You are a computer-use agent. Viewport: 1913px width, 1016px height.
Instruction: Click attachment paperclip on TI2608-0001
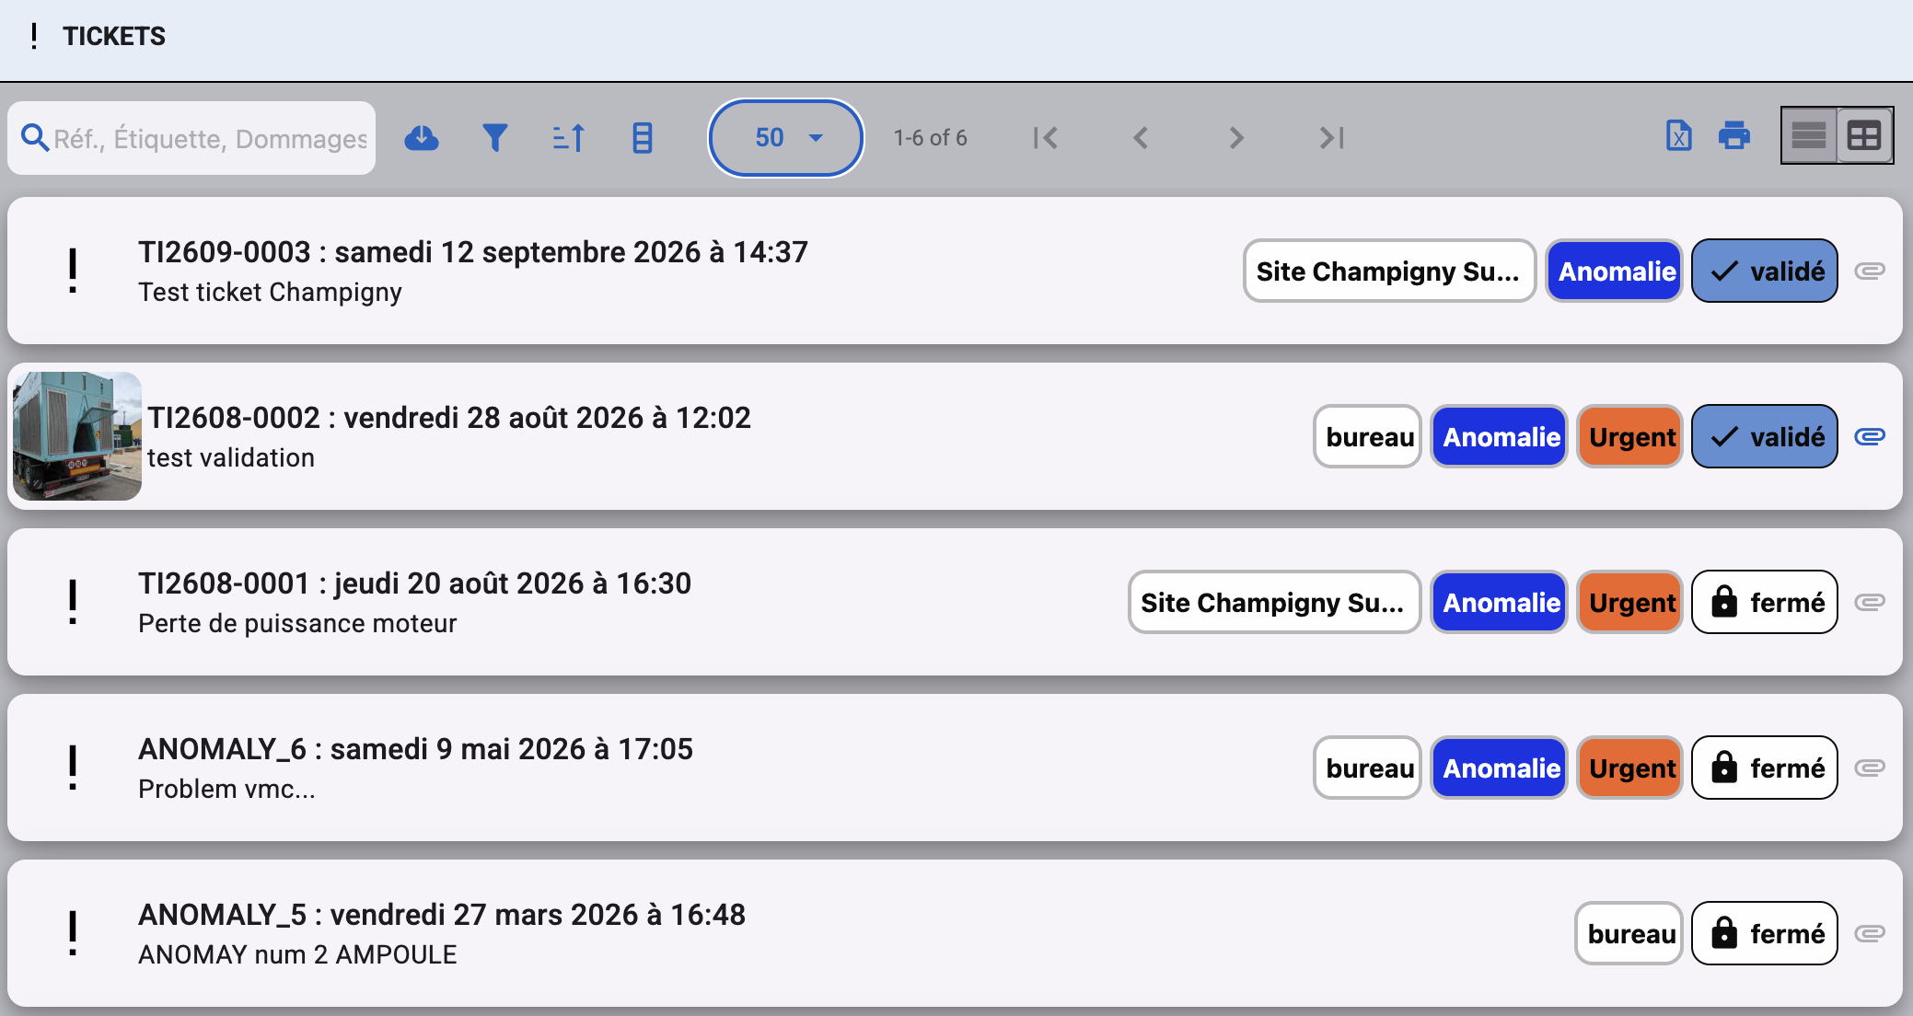point(1870,602)
